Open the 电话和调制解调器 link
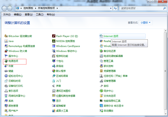 (x=113, y=56)
